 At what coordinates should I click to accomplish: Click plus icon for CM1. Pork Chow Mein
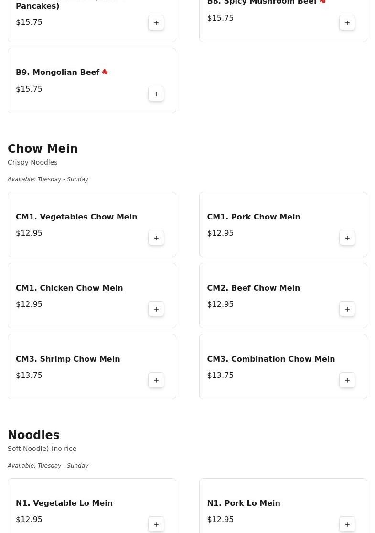point(347,238)
